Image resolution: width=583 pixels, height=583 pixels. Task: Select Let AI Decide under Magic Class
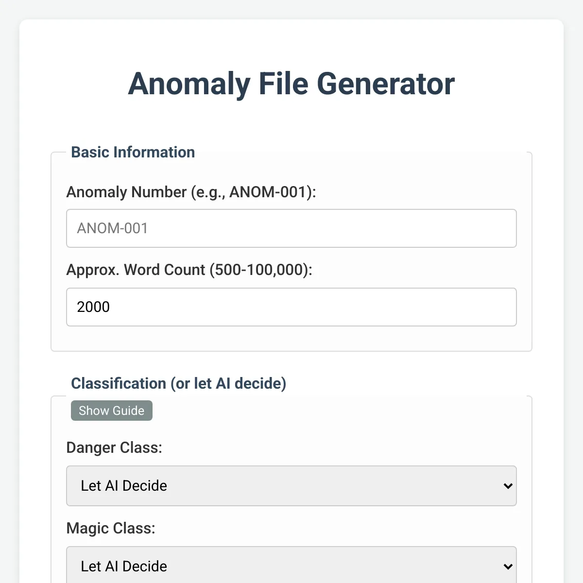tap(124, 566)
